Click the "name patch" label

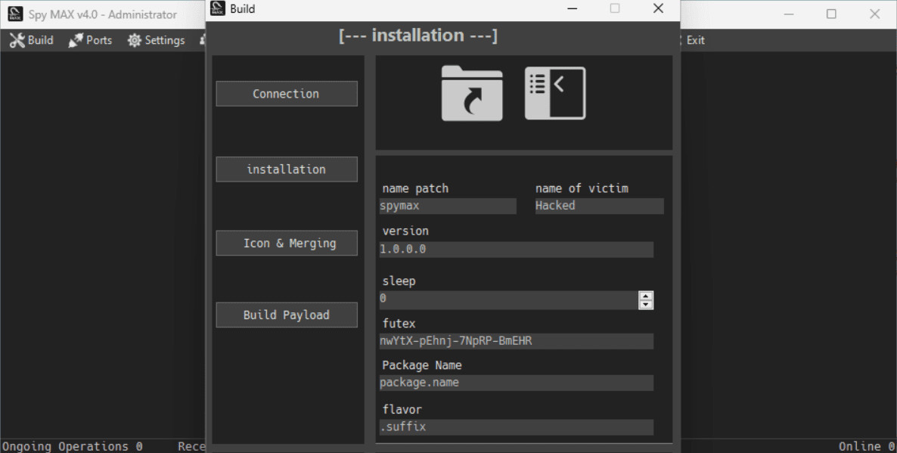415,189
